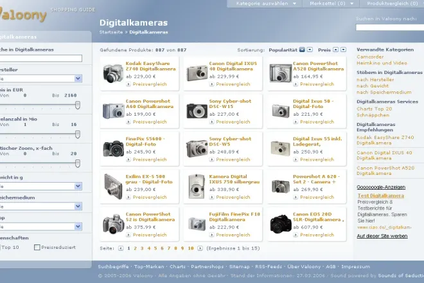
Task: Adjust the optischer Zoom slider handle
Action: [x=78, y=163]
